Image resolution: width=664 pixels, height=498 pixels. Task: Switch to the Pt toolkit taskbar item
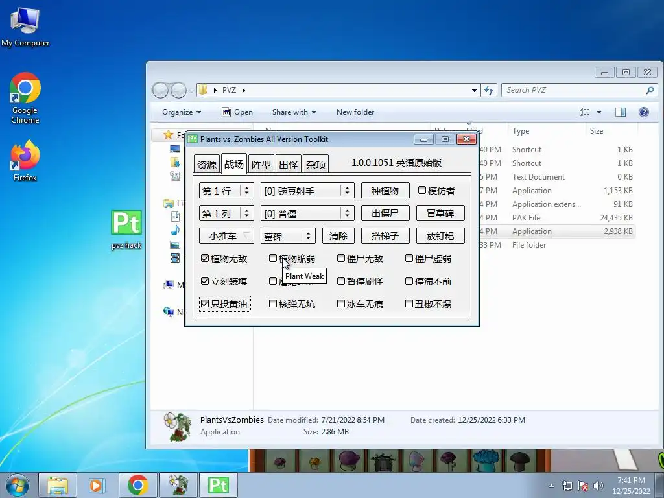pyautogui.click(x=218, y=485)
